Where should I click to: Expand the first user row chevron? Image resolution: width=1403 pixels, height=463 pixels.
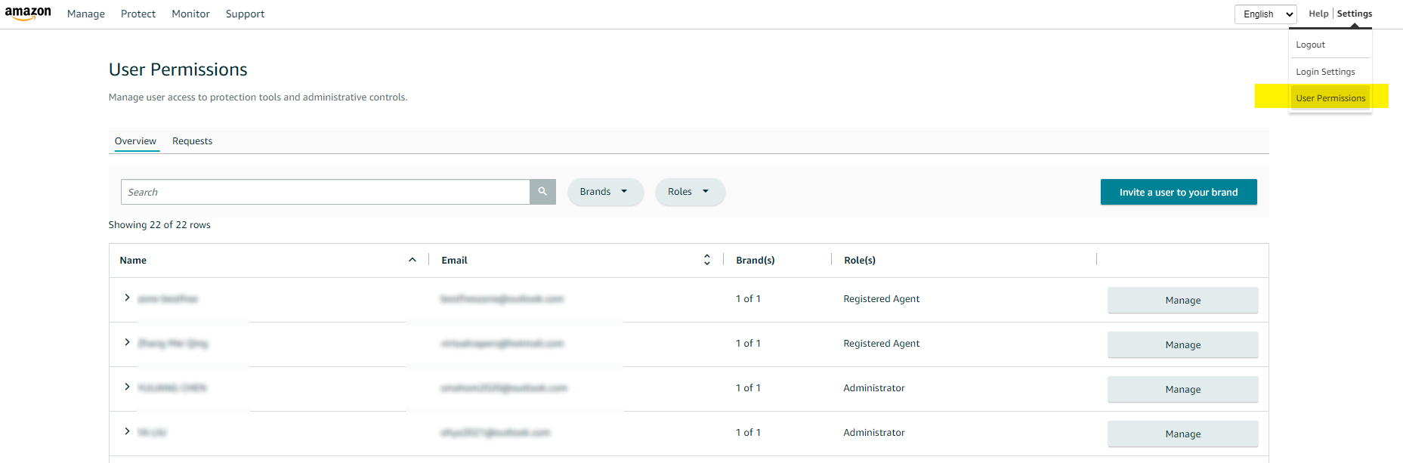pos(127,298)
